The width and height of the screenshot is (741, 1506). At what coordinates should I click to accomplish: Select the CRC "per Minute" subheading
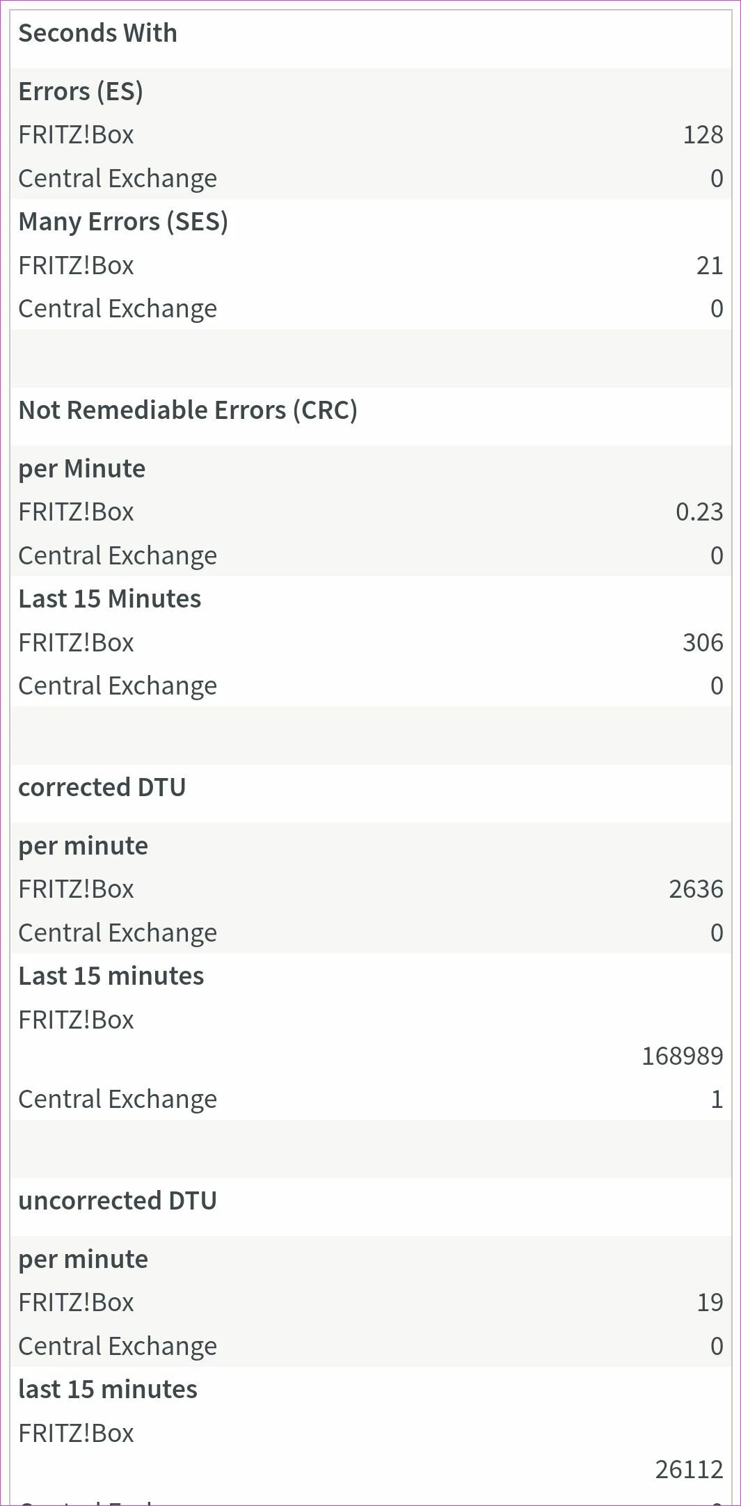tap(82, 469)
